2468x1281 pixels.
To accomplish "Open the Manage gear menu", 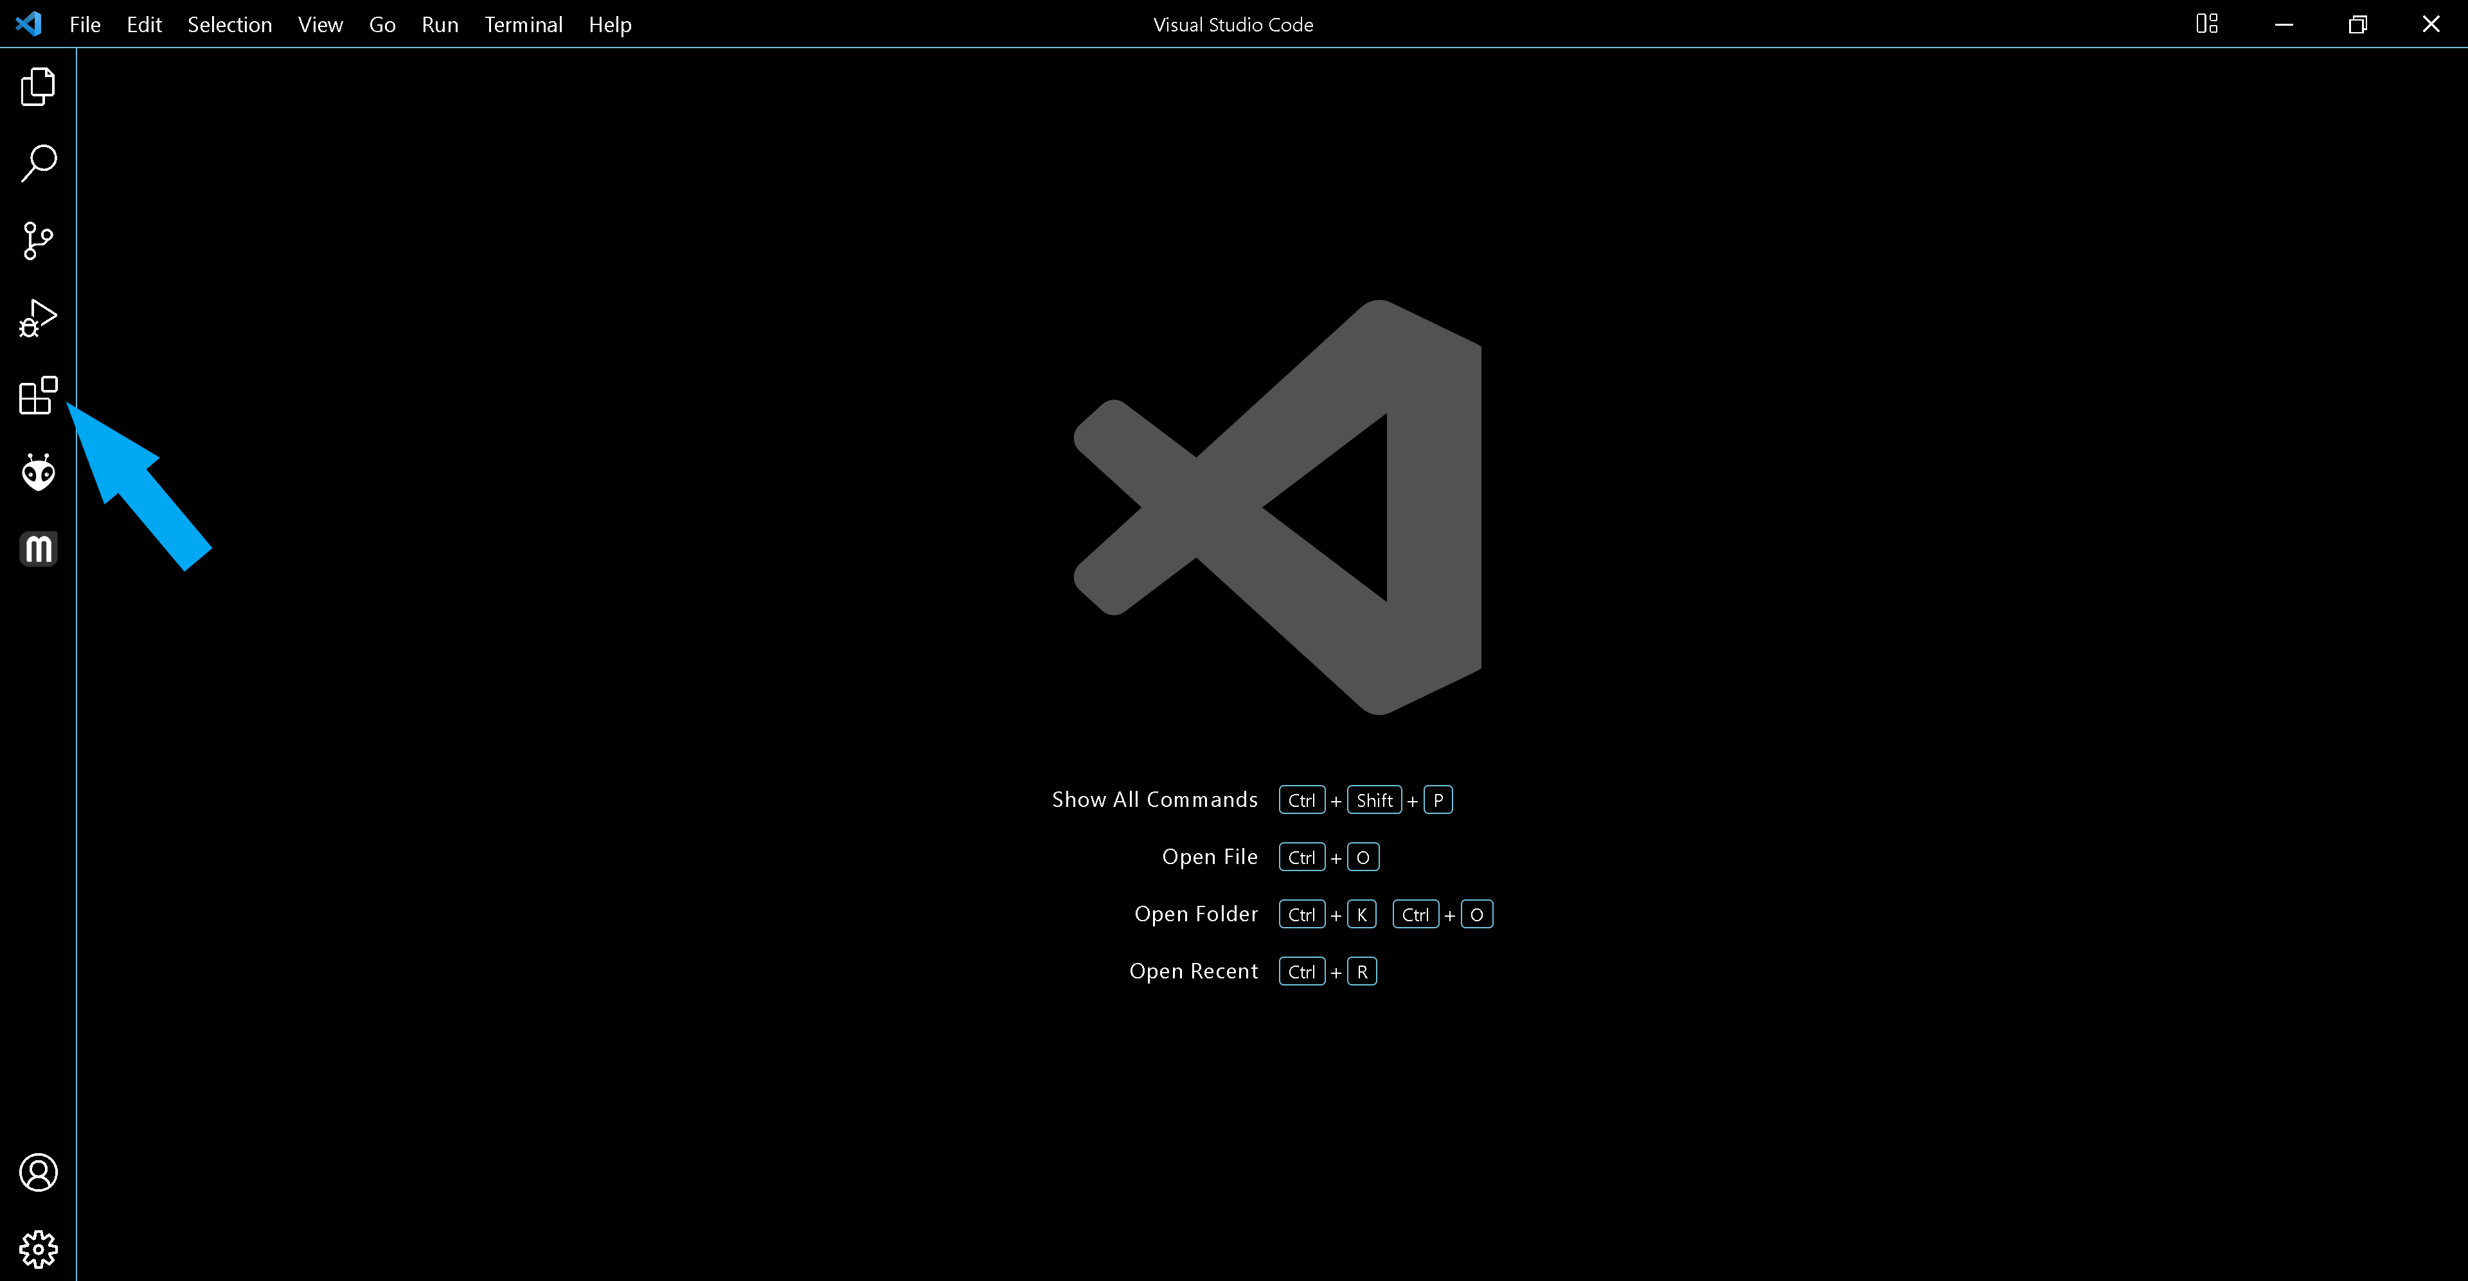I will [x=37, y=1248].
